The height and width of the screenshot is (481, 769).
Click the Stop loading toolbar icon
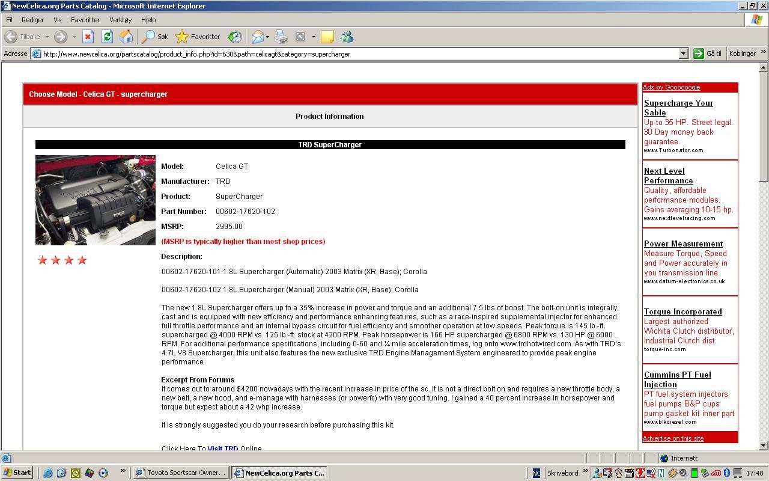(x=88, y=37)
